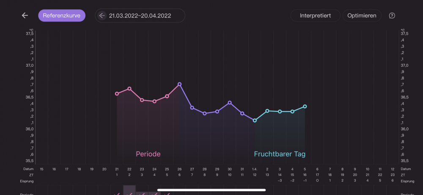This screenshot has height=195, width=423.
Task: Toggle the period checkmark under day 24
Action: tap(154, 194)
